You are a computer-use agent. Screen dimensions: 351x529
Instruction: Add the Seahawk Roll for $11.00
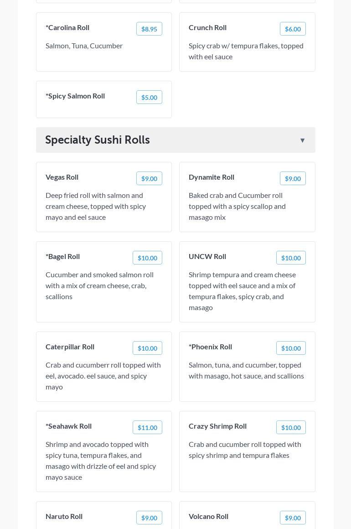tap(147, 427)
